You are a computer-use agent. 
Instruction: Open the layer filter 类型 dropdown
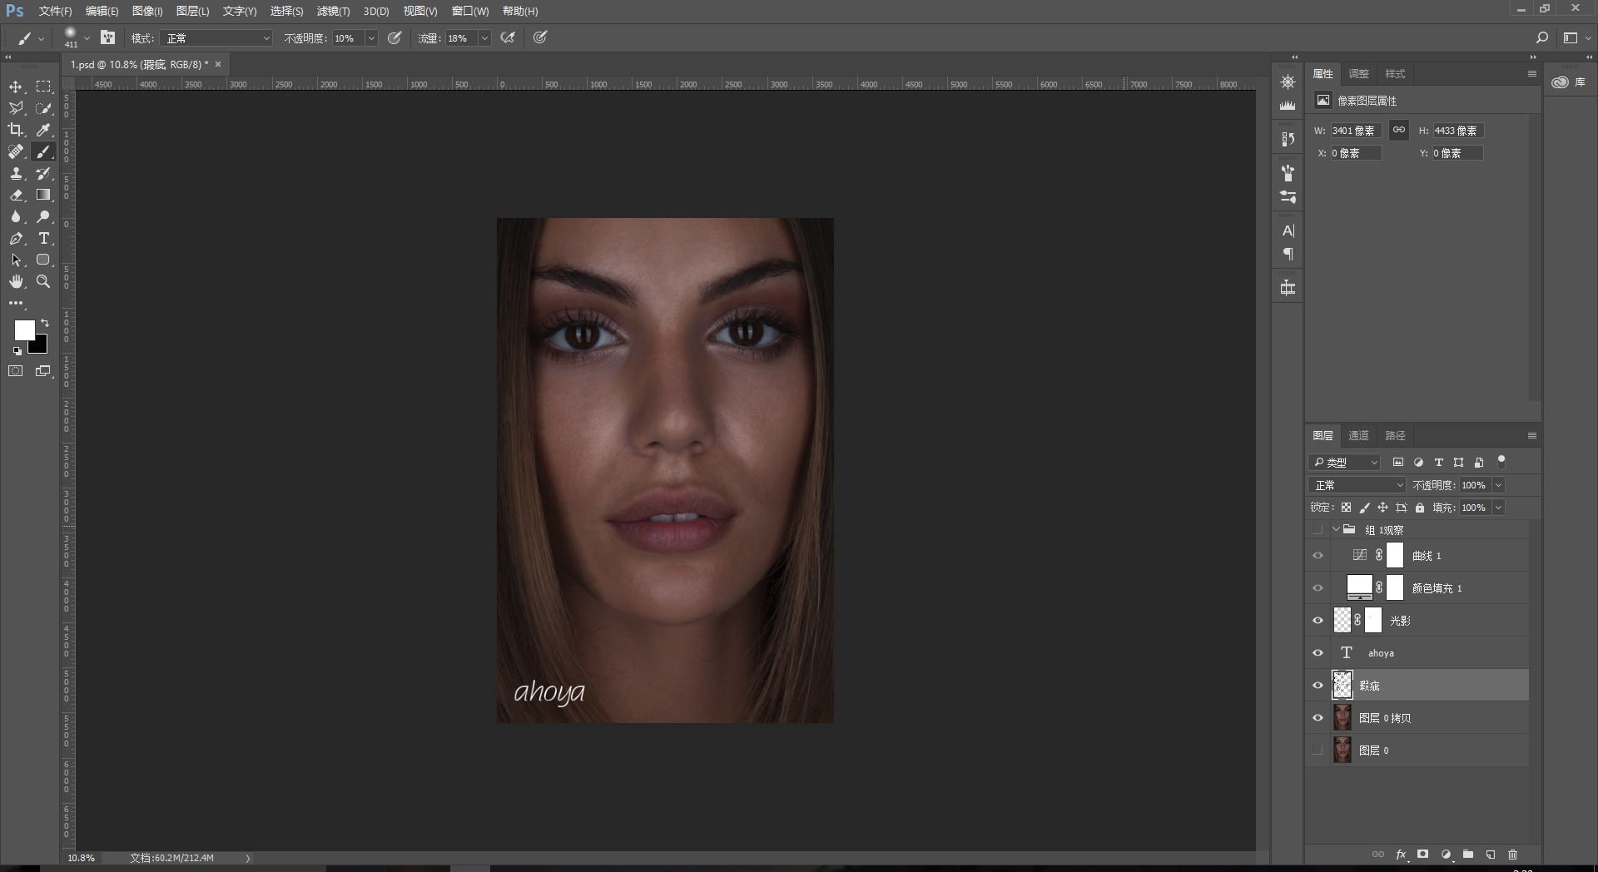(1345, 462)
